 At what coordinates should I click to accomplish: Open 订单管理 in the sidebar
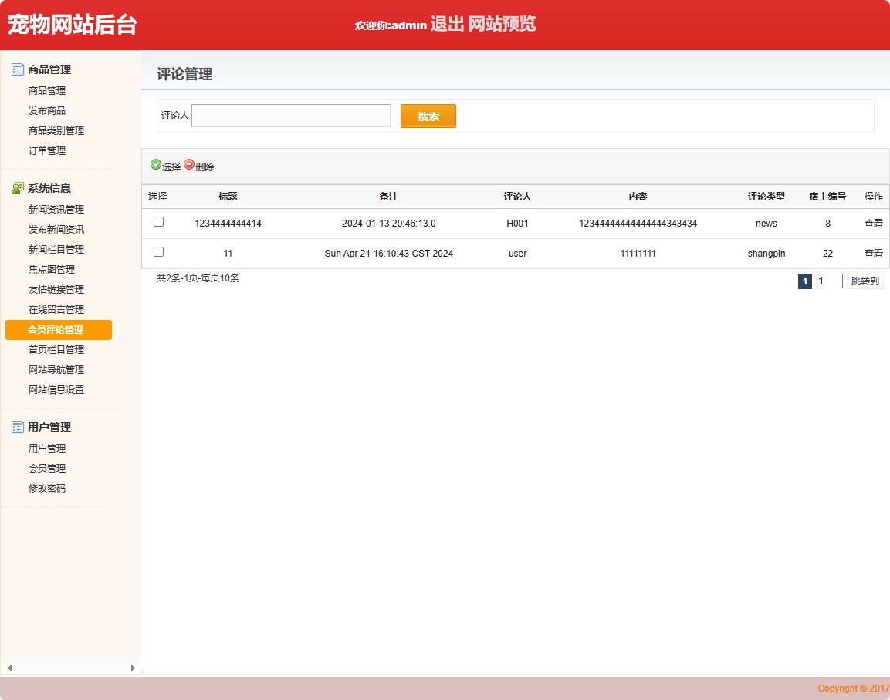(x=47, y=151)
